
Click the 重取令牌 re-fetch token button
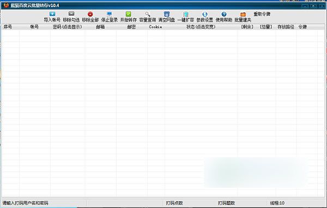click(262, 14)
